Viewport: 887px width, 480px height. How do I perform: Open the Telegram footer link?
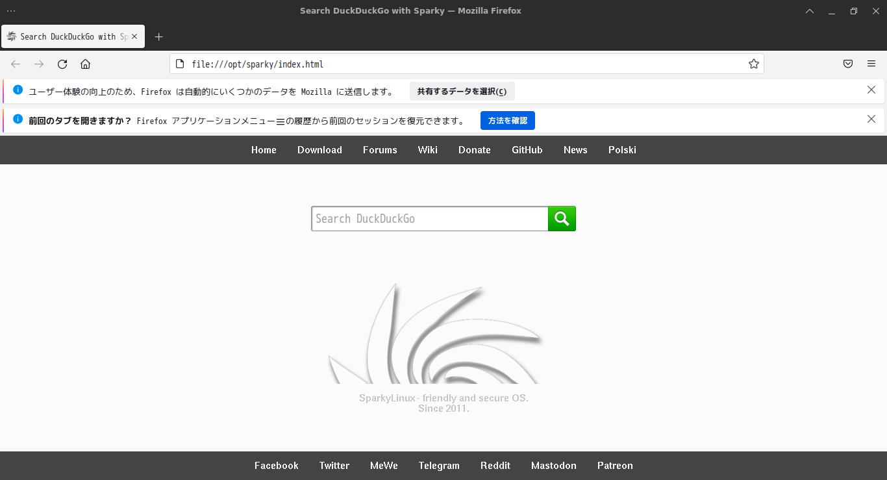[x=439, y=466]
